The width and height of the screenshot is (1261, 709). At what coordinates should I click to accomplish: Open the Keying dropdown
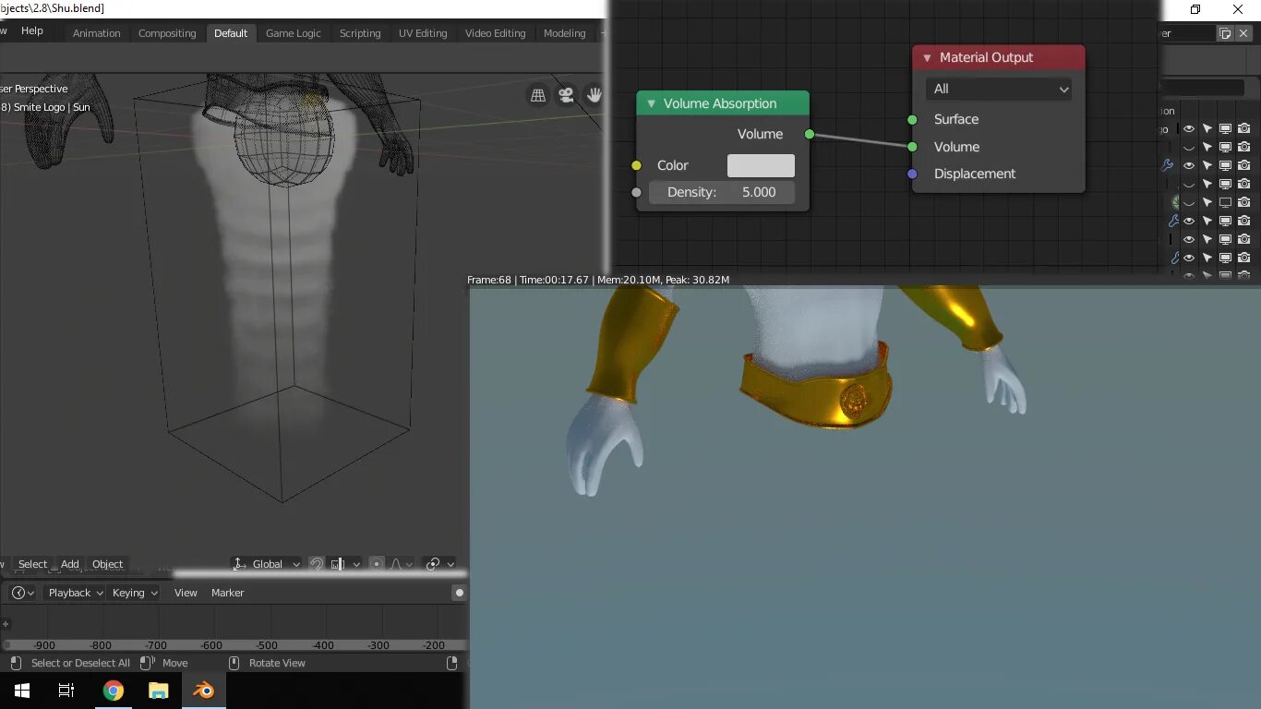point(135,593)
